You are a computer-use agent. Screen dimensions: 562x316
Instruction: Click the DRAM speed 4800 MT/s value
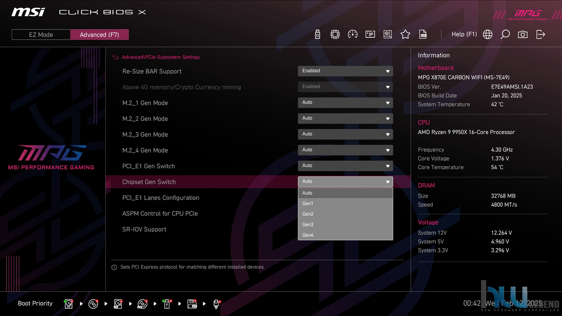click(x=504, y=205)
